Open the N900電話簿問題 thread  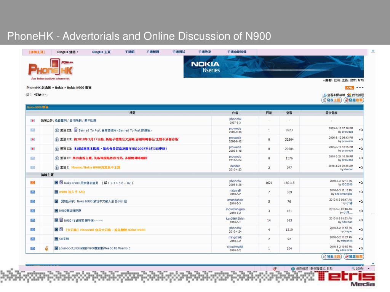pyautogui.click(x=70, y=211)
